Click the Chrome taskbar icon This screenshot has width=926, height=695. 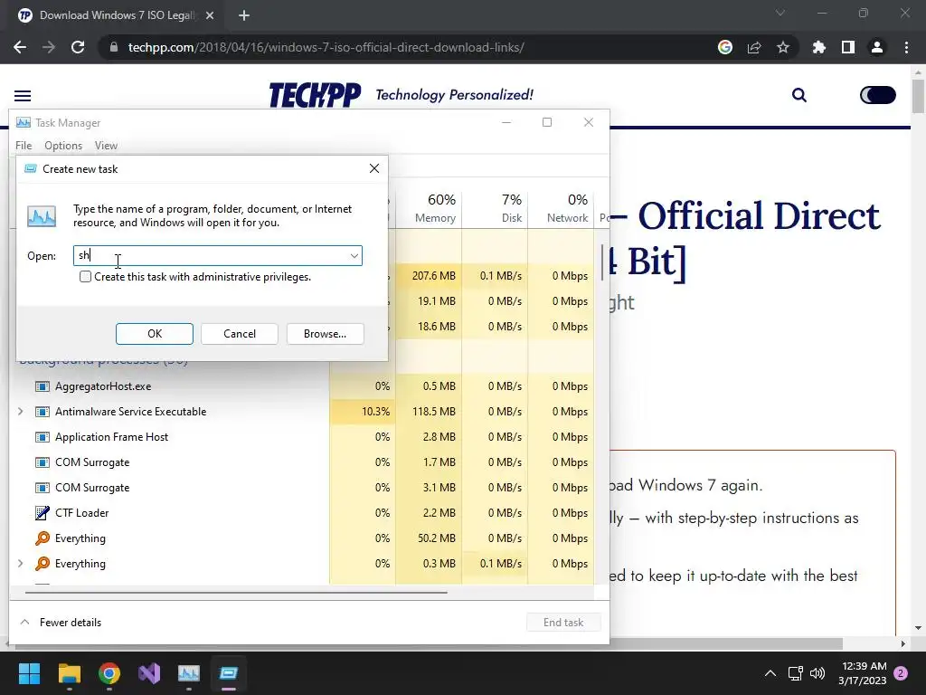click(109, 673)
